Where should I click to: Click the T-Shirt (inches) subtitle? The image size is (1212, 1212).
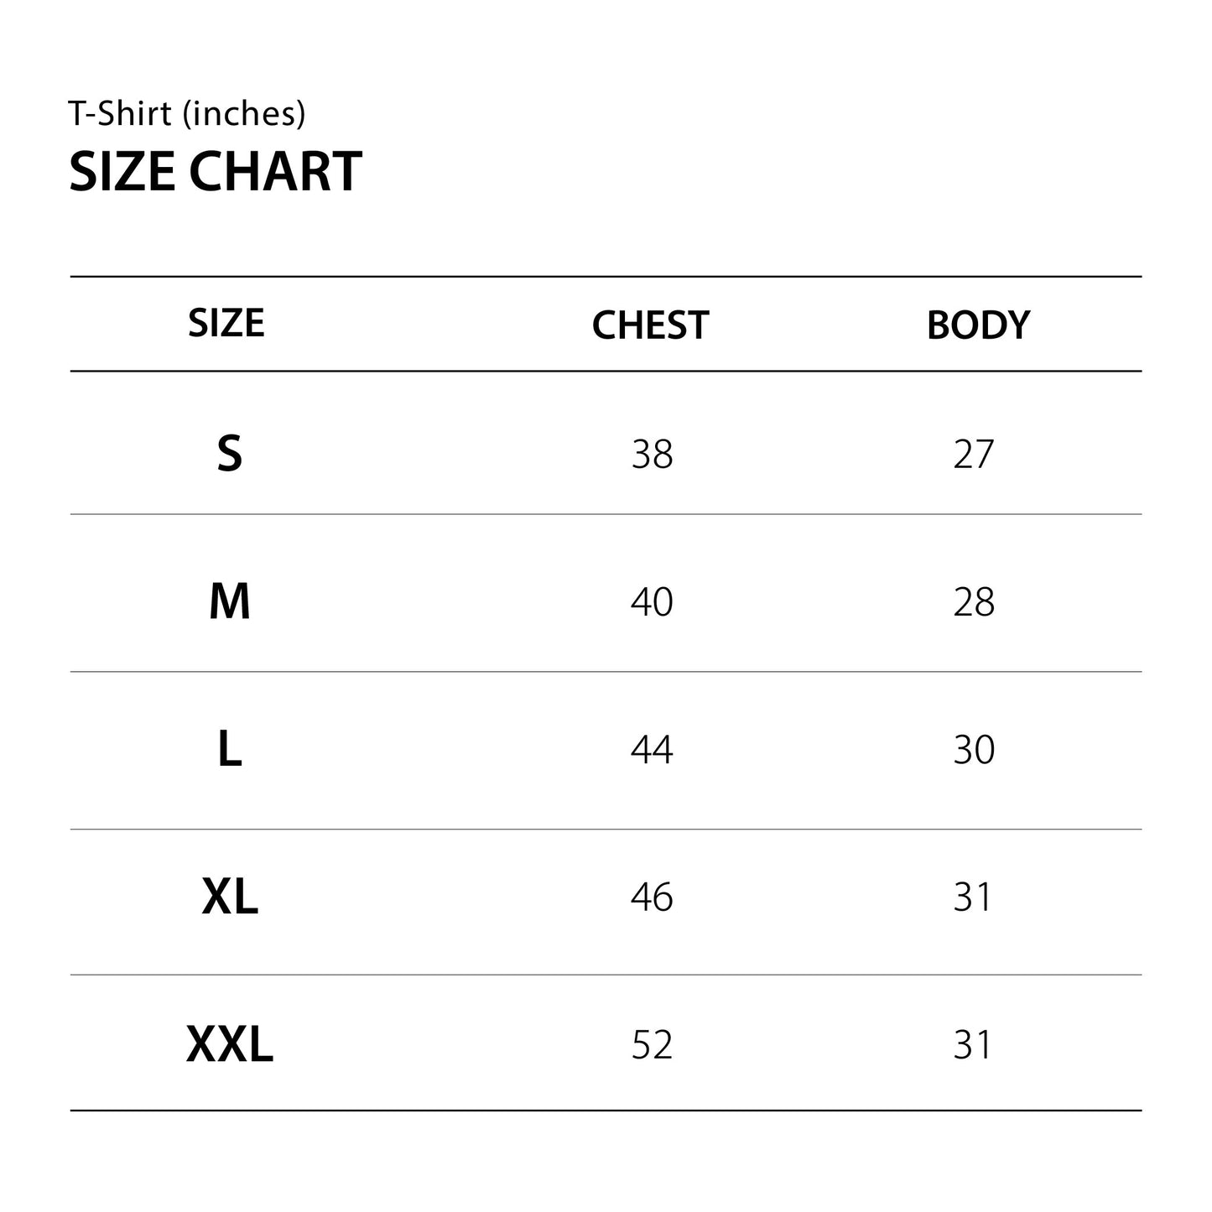click(187, 113)
